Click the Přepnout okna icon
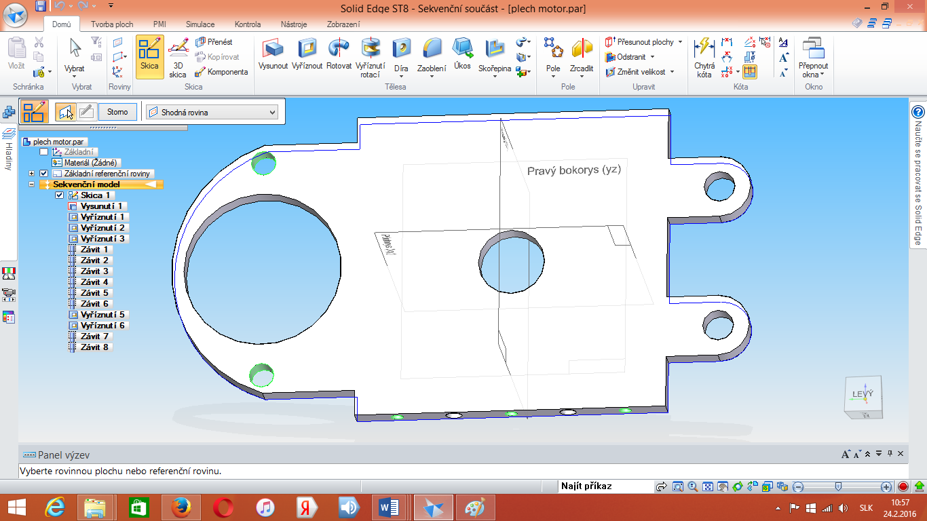Viewport: 927px width, 521px height. [x=813, y=49]
